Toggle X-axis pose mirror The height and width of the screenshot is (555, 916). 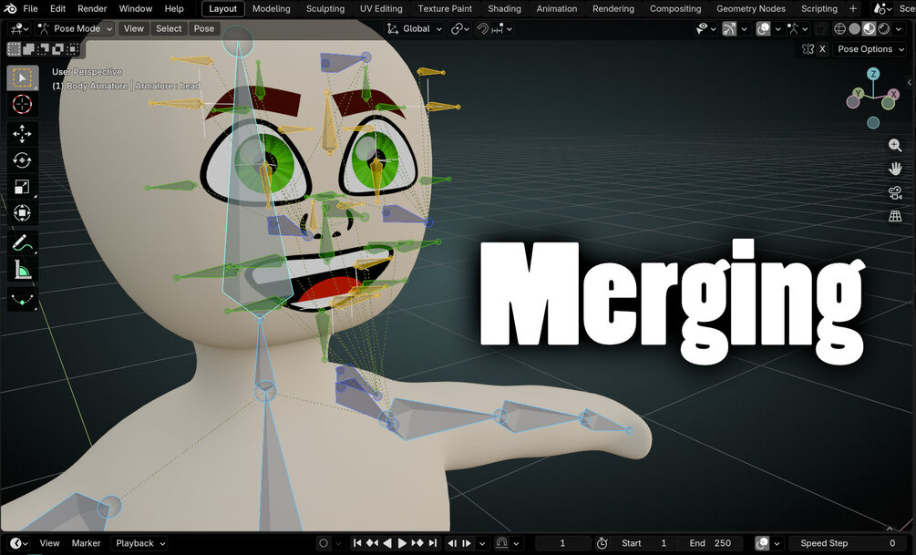(822, 49)
